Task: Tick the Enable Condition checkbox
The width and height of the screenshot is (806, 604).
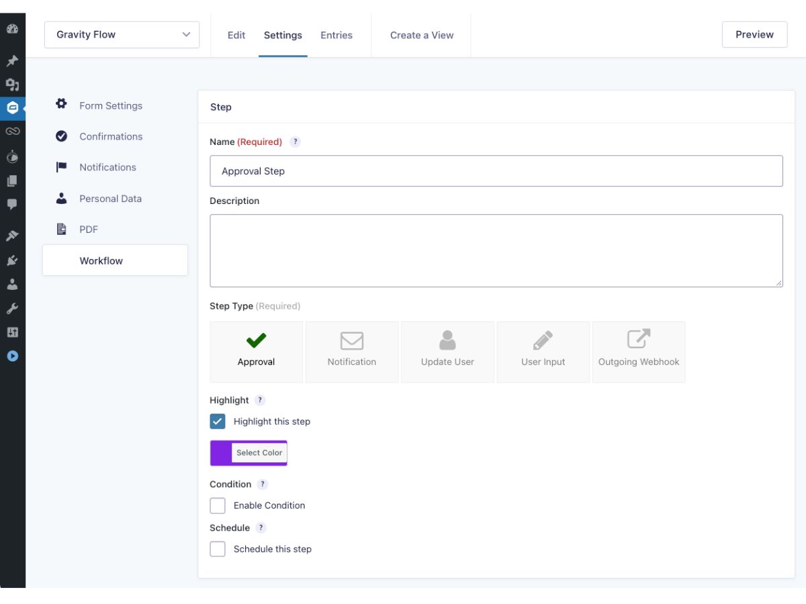Action: [218, 505]
